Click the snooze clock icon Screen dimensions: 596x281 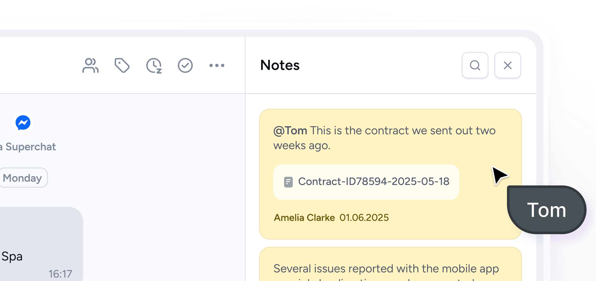pos(154,66)
